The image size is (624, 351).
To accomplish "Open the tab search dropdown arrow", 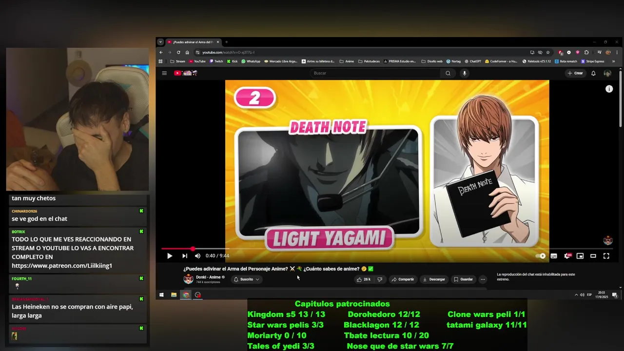I will click(x=160, y=42).
